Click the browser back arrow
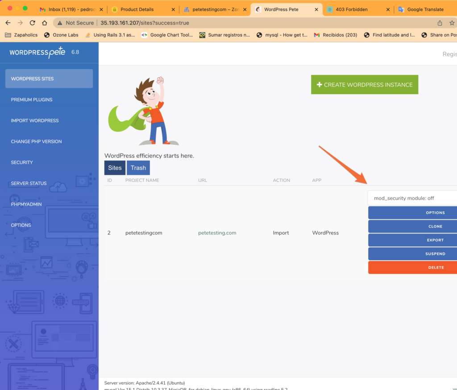Image resolution: width=457 pixels, height=390 pixels. (x=8, y=23)
